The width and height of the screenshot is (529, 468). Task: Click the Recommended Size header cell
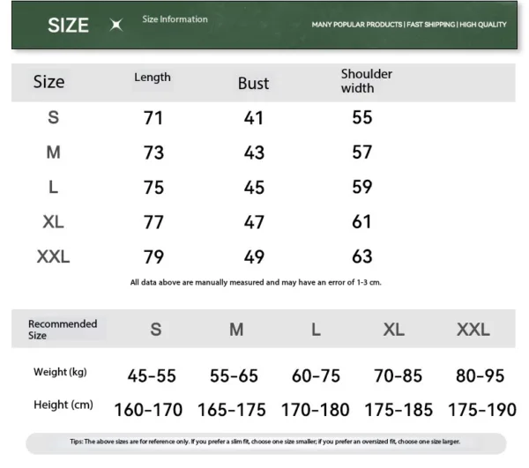point(62,330)
